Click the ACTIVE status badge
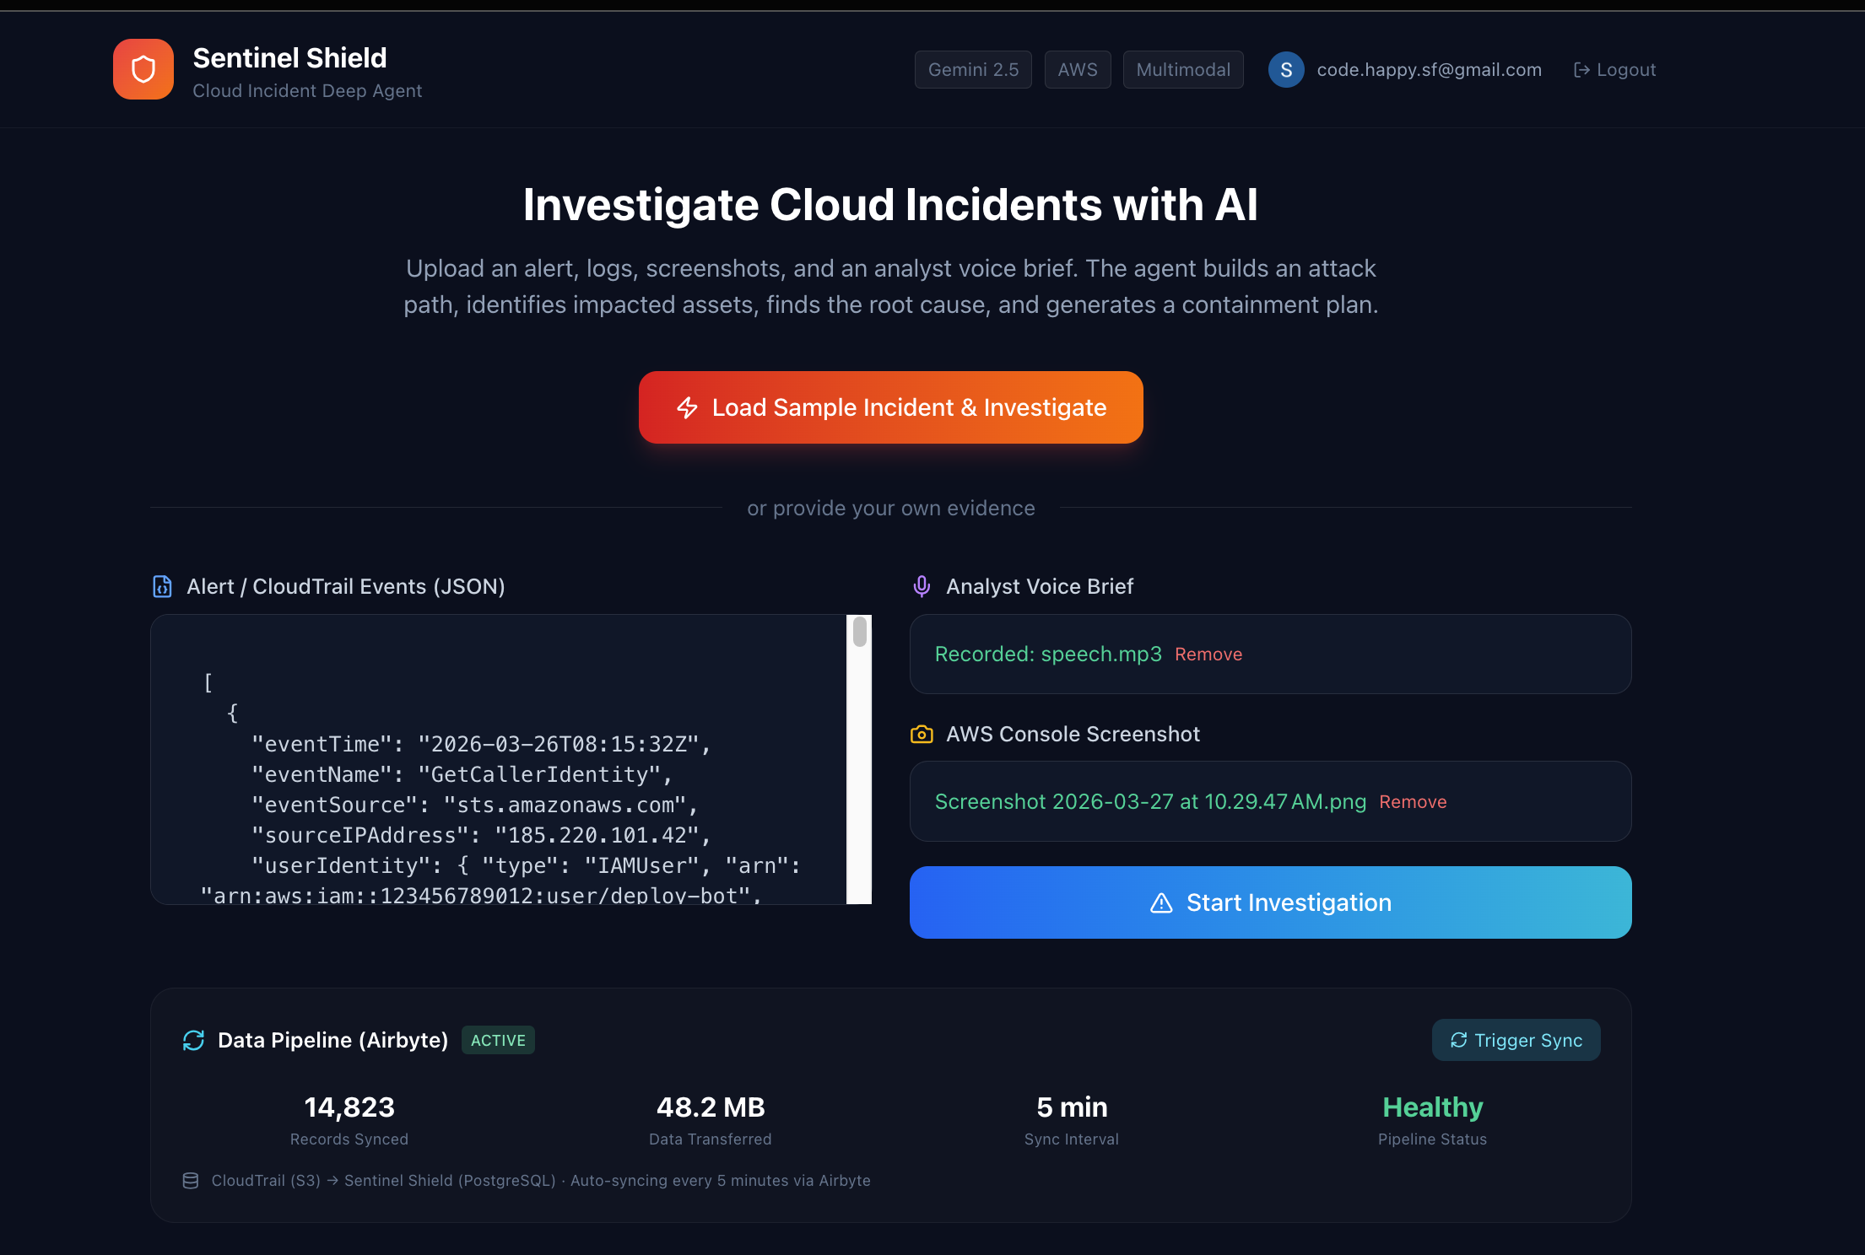This screenshot has width=1865, height=1255. [x=498, y=1040]
